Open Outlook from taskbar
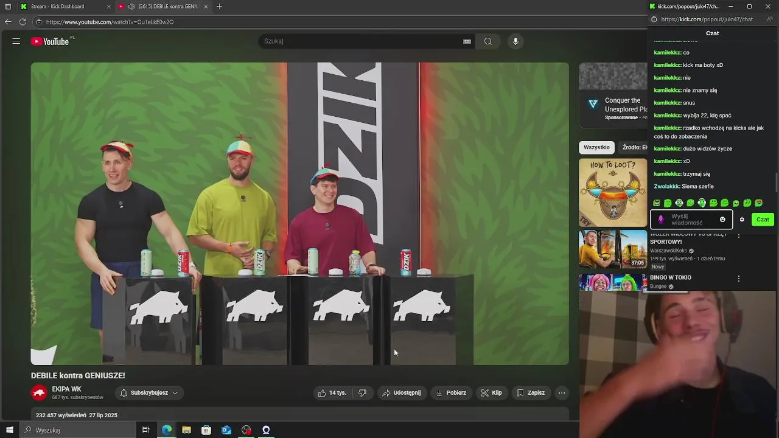The height and width of the screenshot is (438, 779). pos(226,430)
